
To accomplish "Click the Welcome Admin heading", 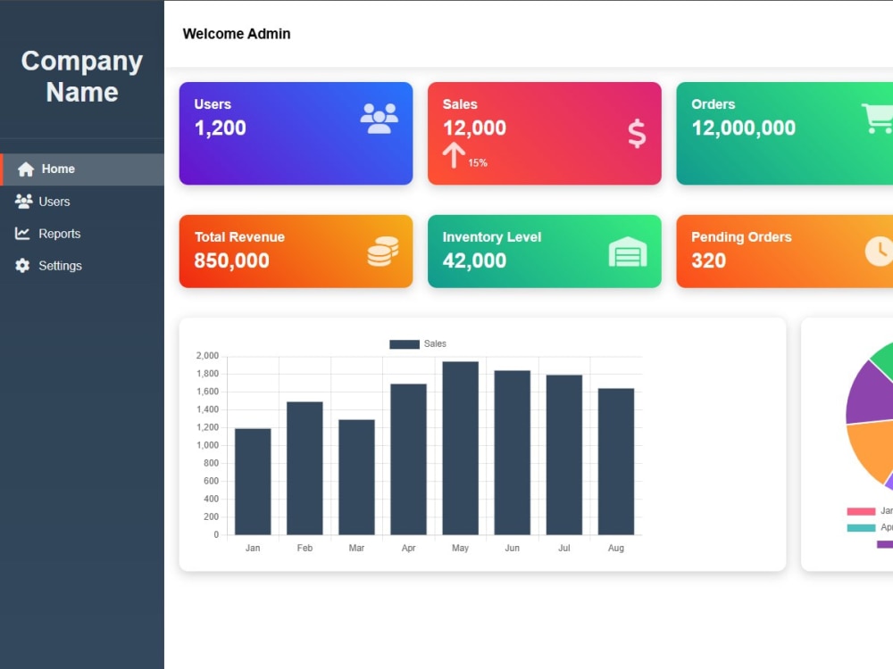I will (237, 34).
